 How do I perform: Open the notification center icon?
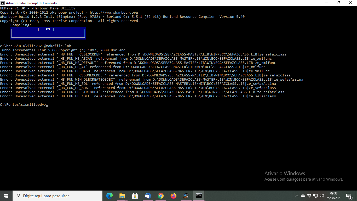coord(349,196)
